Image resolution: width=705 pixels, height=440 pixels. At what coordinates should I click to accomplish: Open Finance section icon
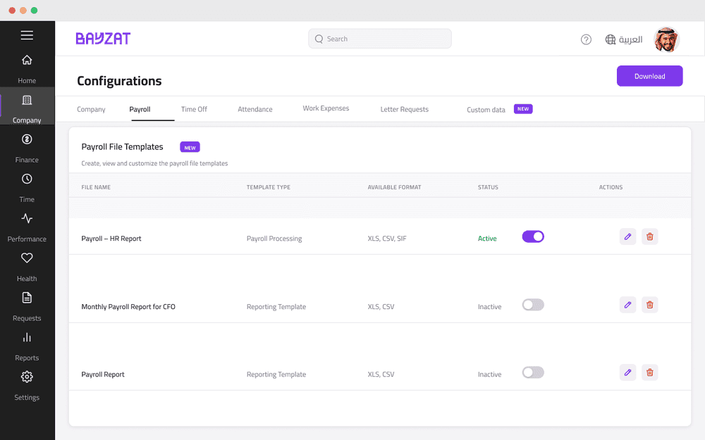pos(27,139)
